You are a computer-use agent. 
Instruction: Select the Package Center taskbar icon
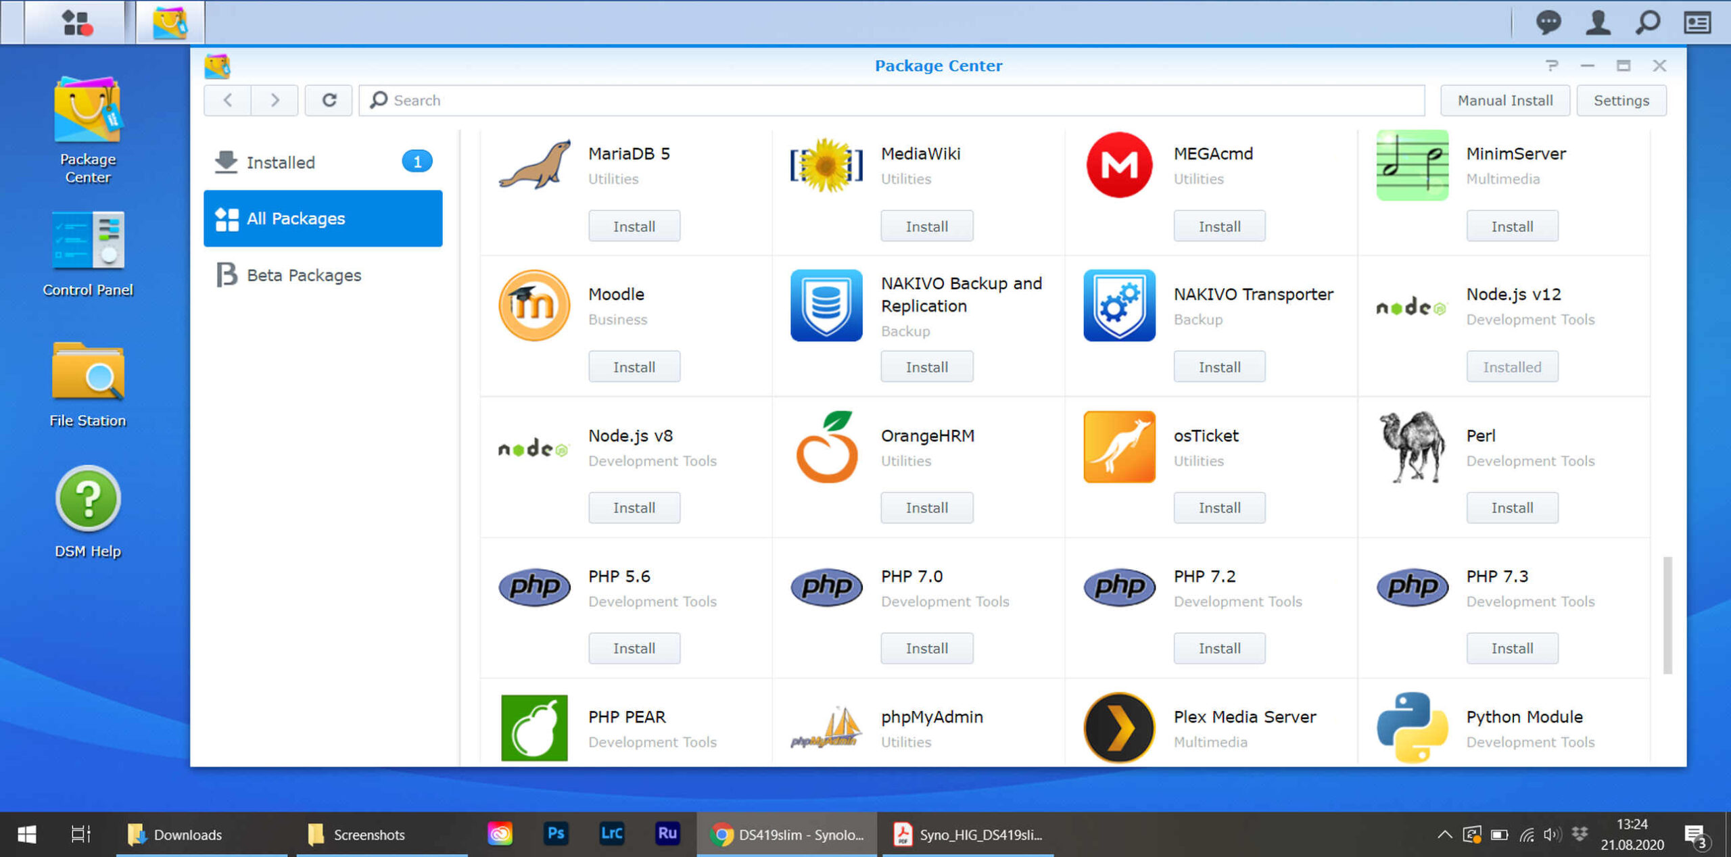(170, 22)
